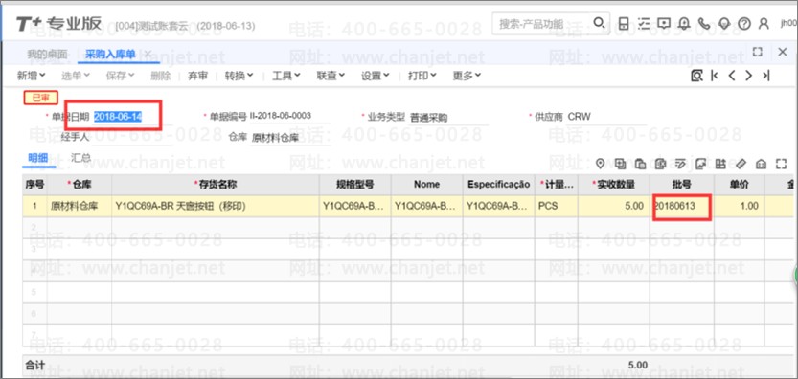Click the 实收数量 cell 5.00 in row 1
This screenshot has width=798, height=379.
(x=614, y=206)
